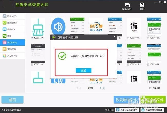The image size is (167, 113).
Task: Open the f0035816 History screenshot thumbnail
Action: [134, 54]
